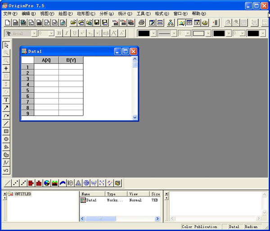
Task: Create a new project with the blank-page icon
Action: click(7, 22)
